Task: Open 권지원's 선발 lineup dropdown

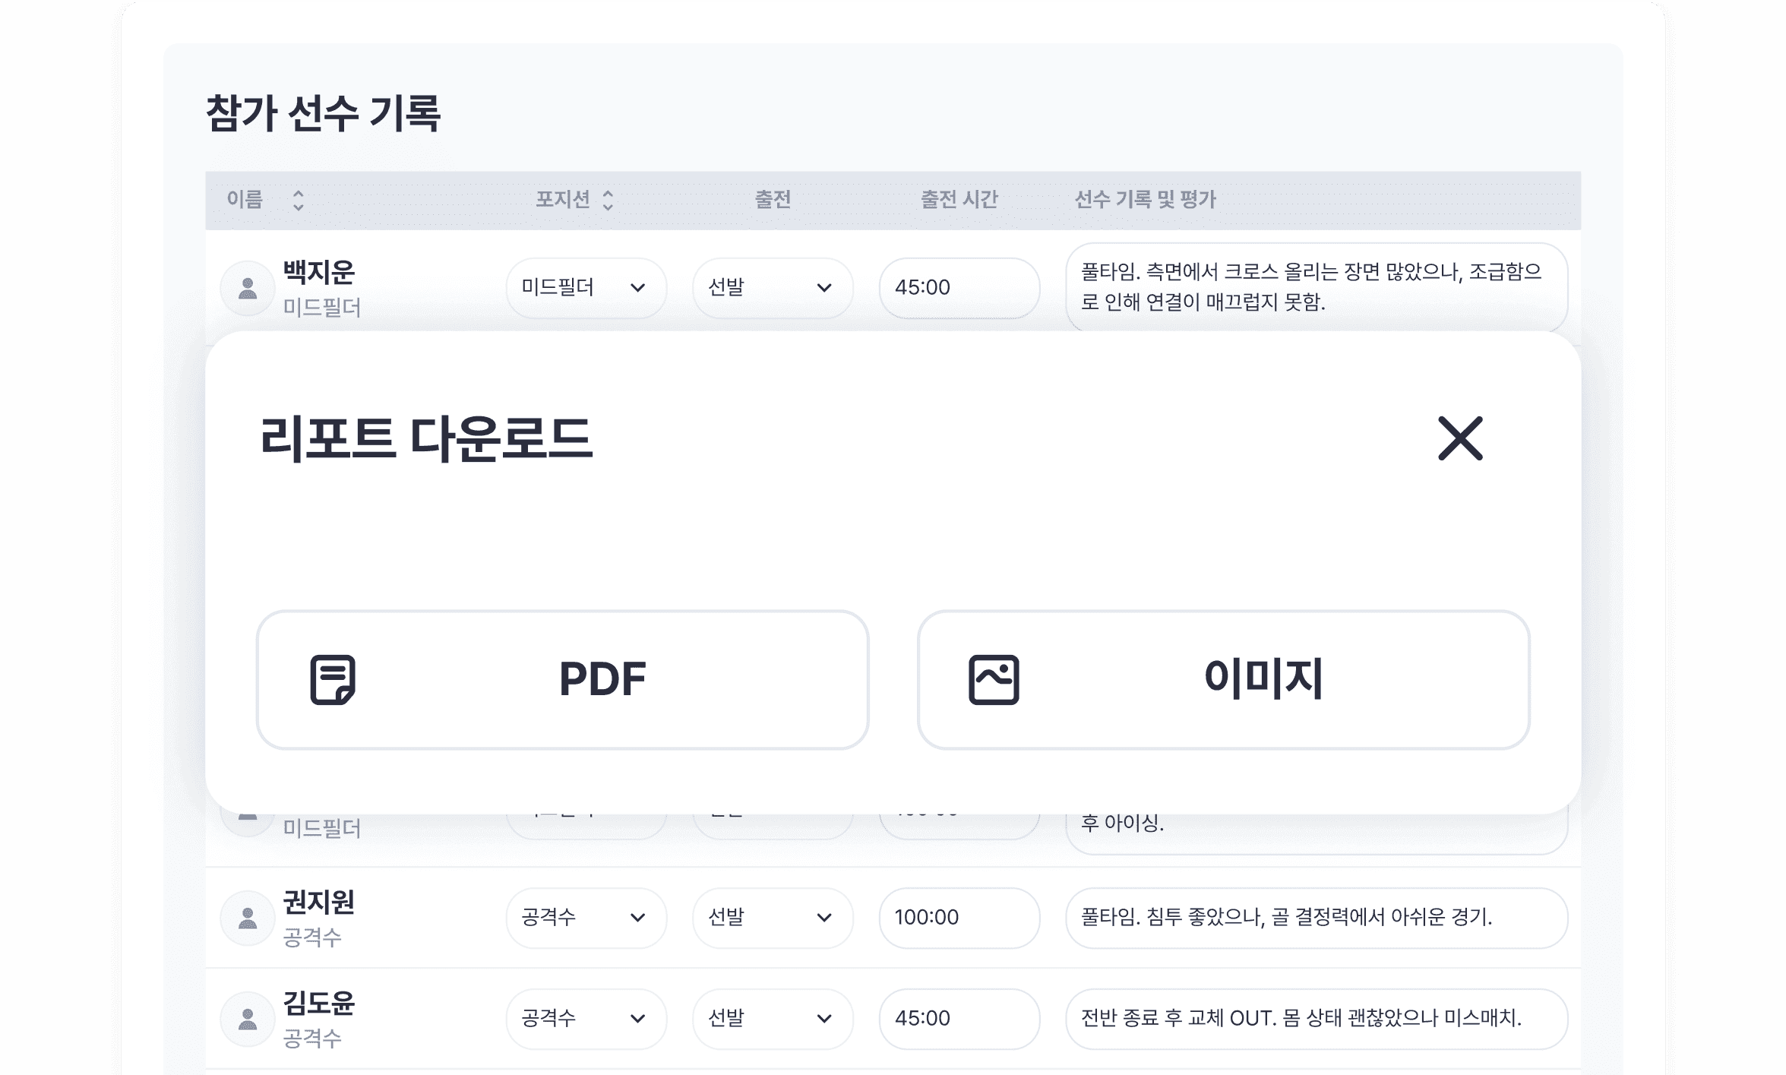Action: click(772, 918)
